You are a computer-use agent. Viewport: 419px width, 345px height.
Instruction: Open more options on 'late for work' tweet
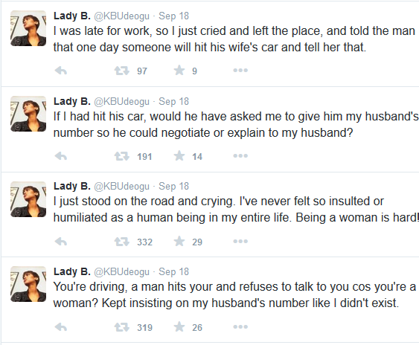pos(240,71)
